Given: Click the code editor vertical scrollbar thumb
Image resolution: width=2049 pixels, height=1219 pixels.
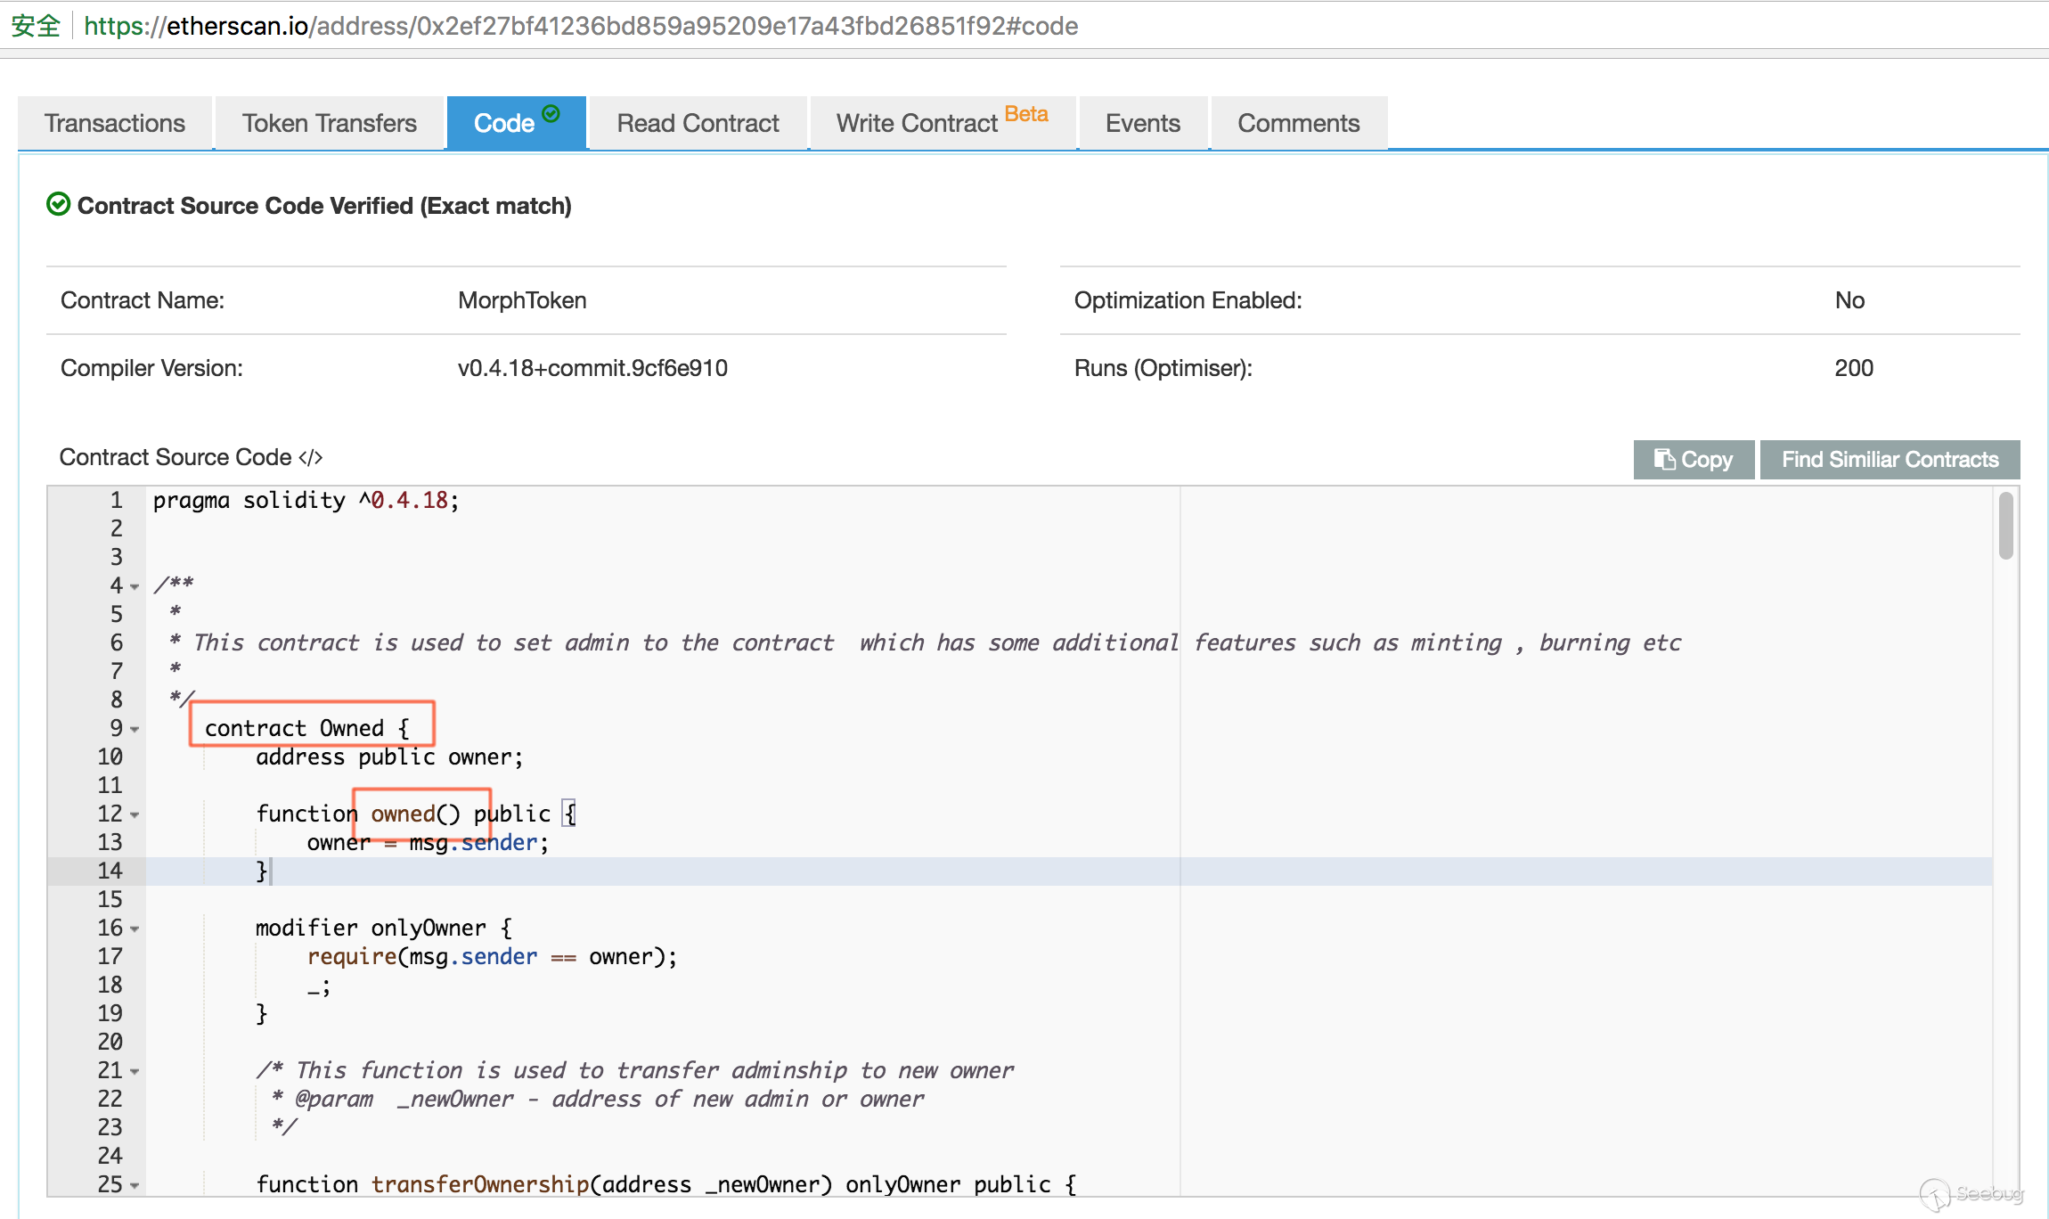Looking at the screenshot, I should (x=2005, y=526).
